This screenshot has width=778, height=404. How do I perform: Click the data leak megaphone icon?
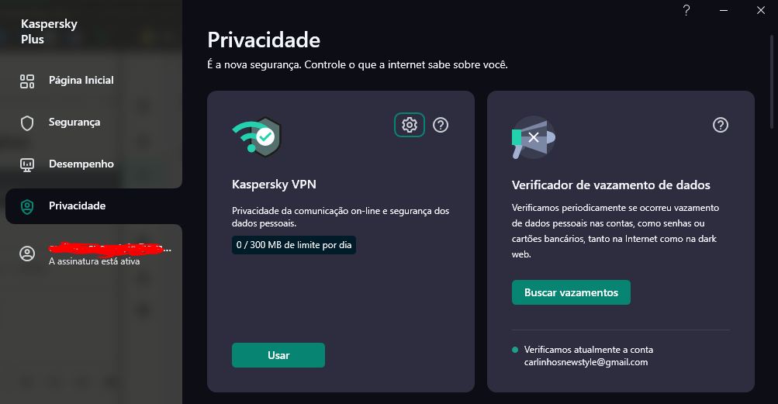pyautogui.click(x=533, y=138)
